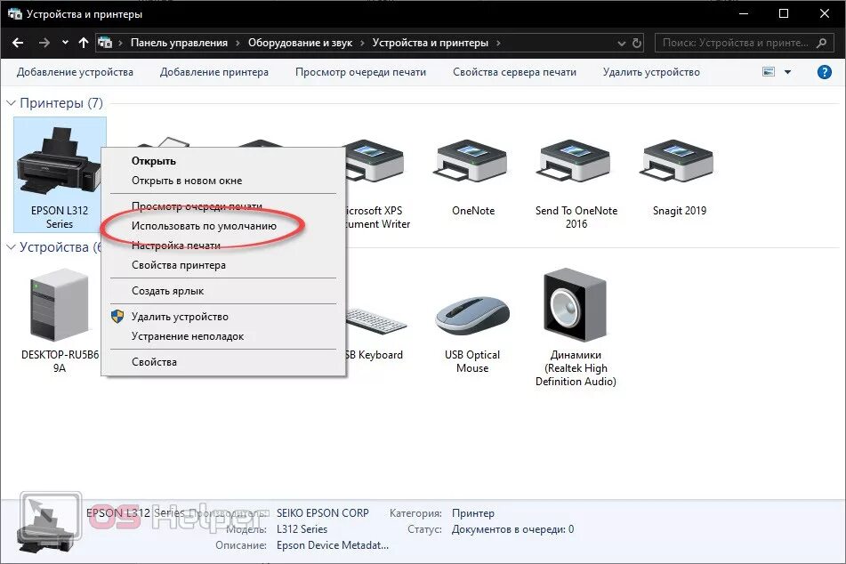Click the window title bar devices icon
846x564 pixels.
(14, 14)
